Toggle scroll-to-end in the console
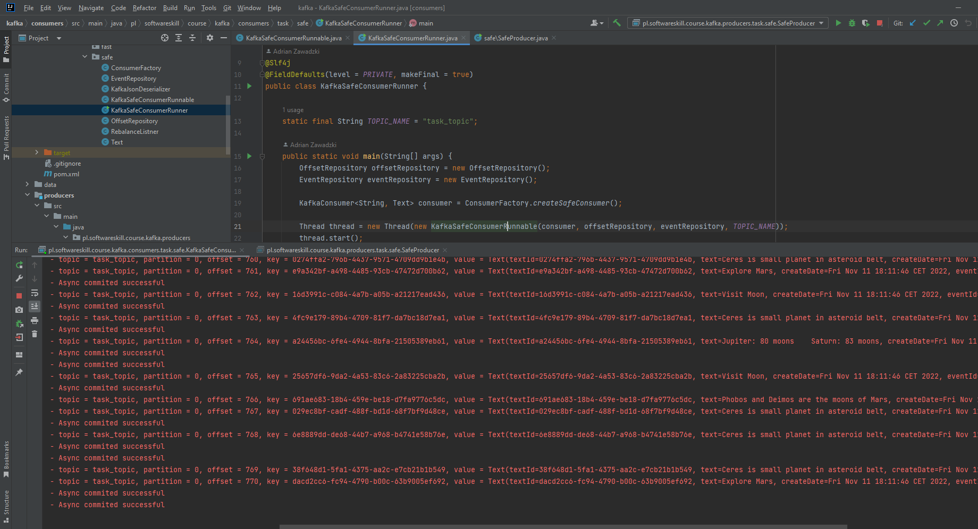Screen dimensions: 978x529 coord(35,306)
